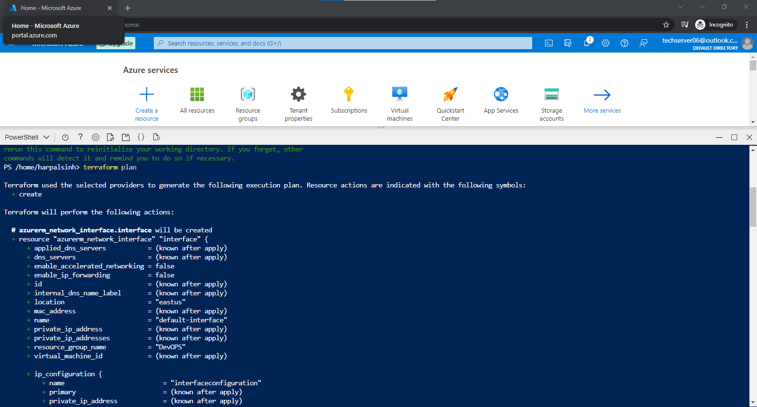Open Create a resource
This screenshot has width=757, height=407.
(x=147, y=104)
